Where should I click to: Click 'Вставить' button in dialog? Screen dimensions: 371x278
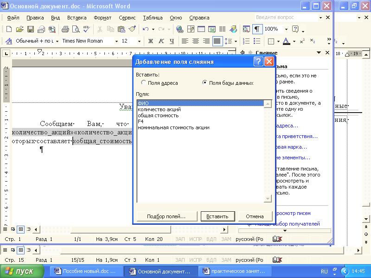(x=217, y=216)
